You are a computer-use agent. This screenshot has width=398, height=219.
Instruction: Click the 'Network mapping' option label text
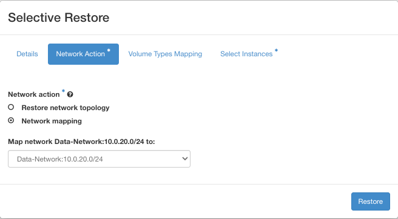click(52, 121)
